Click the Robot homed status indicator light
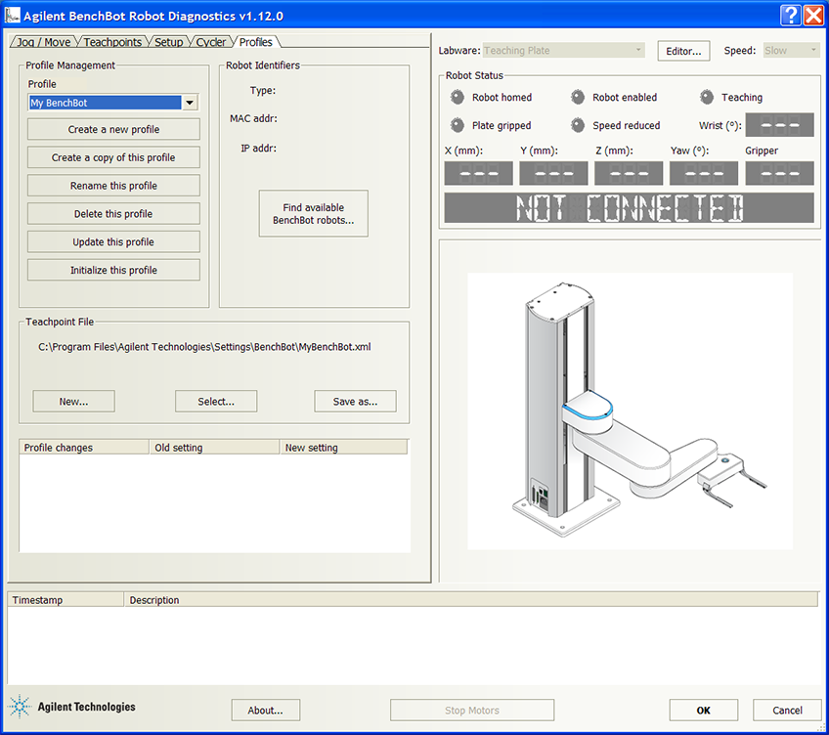The width and height of the screenshot is (829, 735). 457,97
